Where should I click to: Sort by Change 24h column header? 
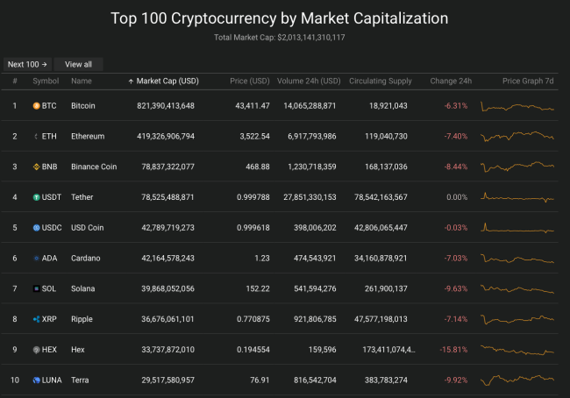451,81
